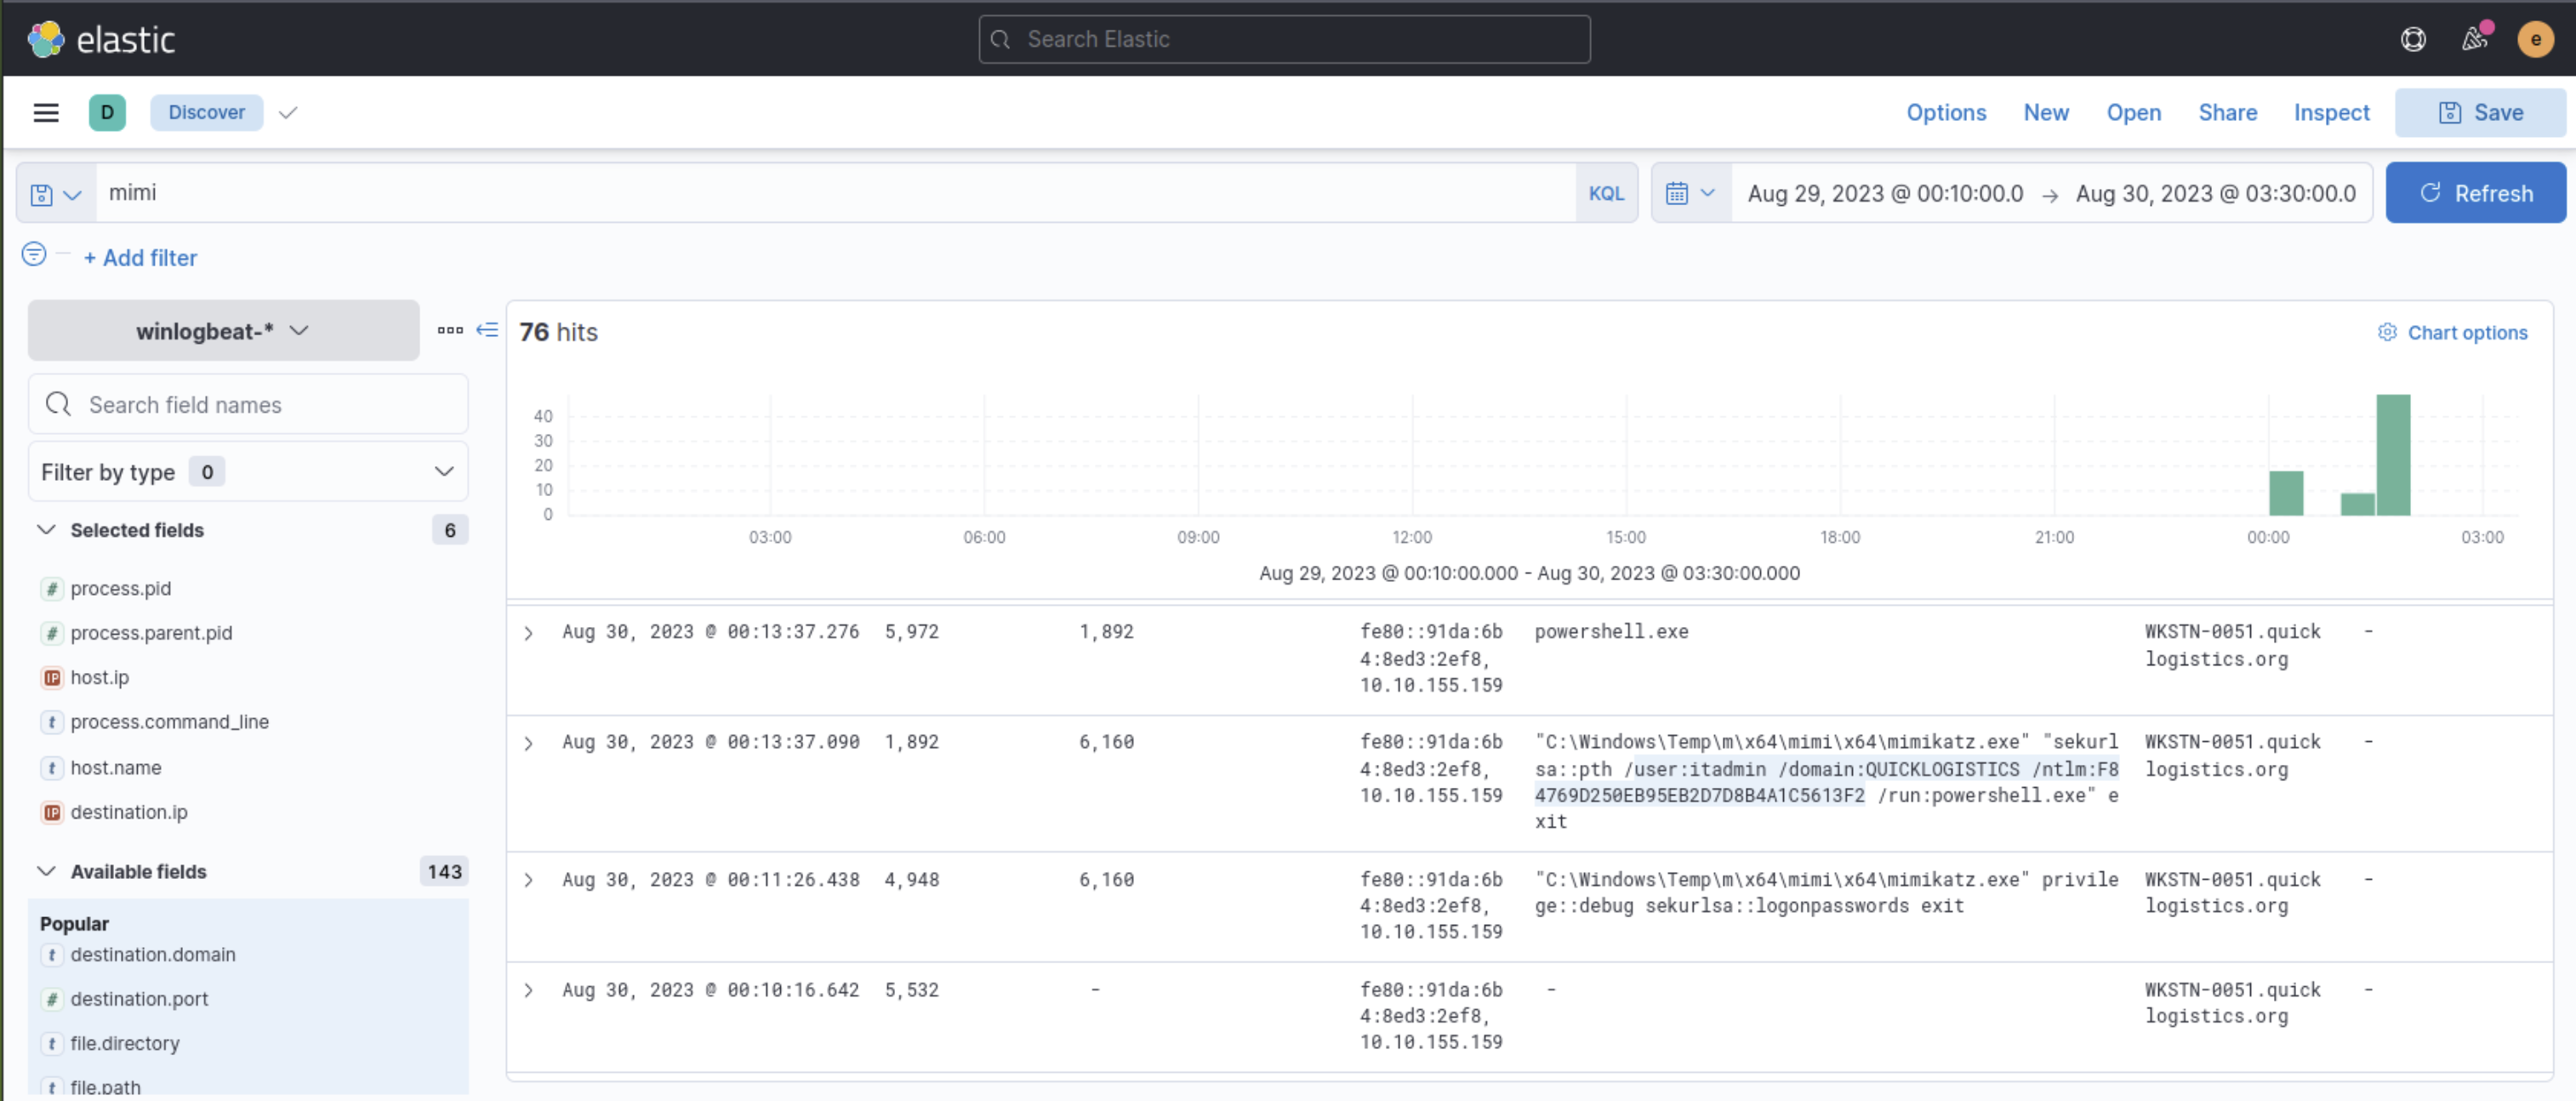The height and width of the screenshot is (1101, 2576).
Task: Click the host.ip IP type icon
Action: coord(52,678)
